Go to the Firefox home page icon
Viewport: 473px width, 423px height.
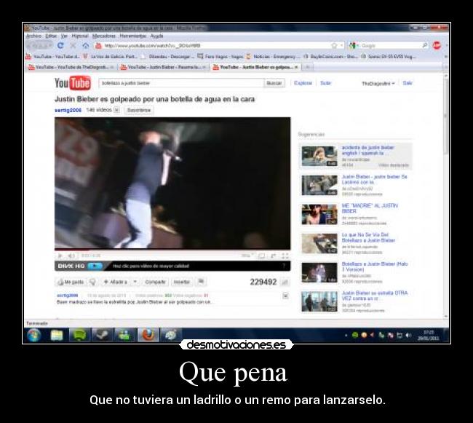[x=86, y=46]
